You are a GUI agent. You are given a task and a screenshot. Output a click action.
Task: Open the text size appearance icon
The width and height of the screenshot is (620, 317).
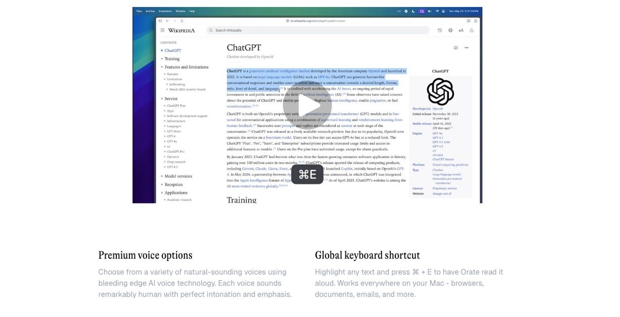pyautogui.click(x=461, y=30)
